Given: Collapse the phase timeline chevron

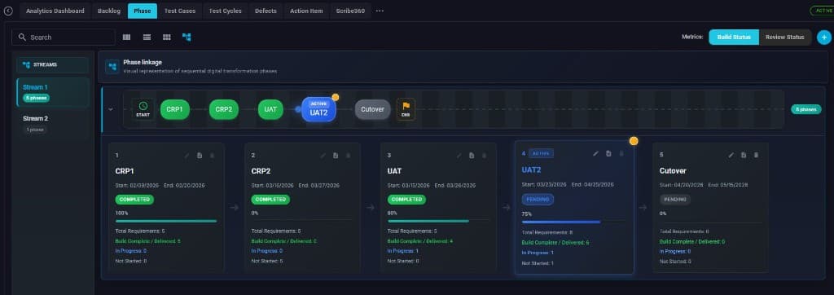Looking at the screenshot, I should point(111,109).
